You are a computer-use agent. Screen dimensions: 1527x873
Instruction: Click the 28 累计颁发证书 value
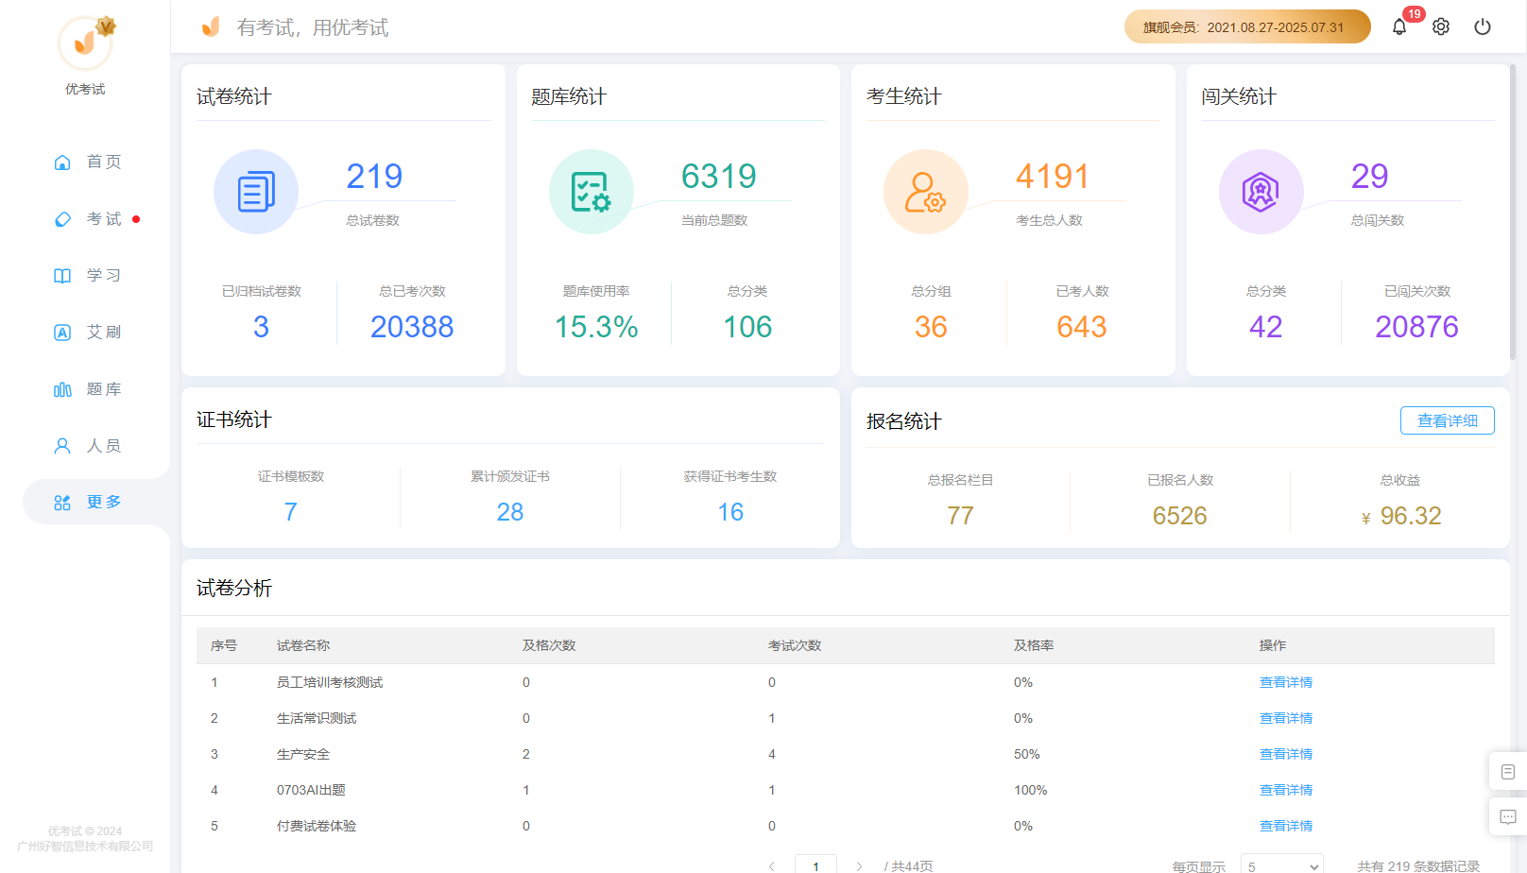click(510, 512)
